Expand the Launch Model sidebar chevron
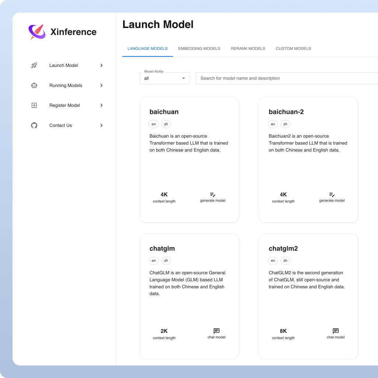Image resolution: width=378 pixels, height=378 pixels. point(101,65)
